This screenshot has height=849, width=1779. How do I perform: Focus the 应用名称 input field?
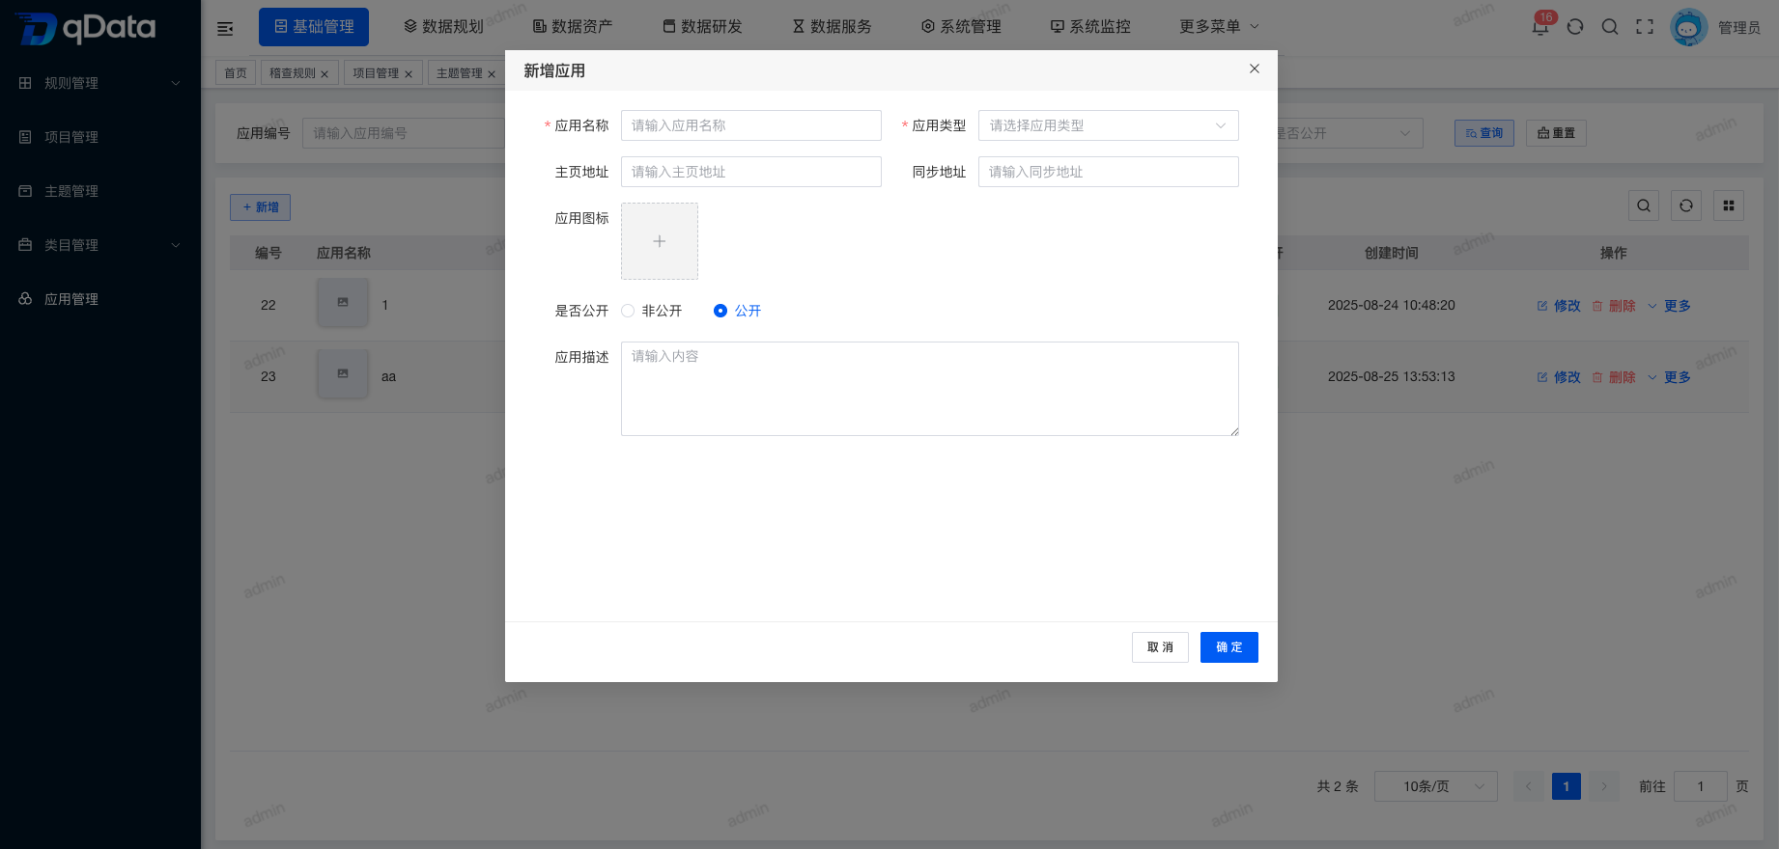pyautogui.click(x=751, y=125)
